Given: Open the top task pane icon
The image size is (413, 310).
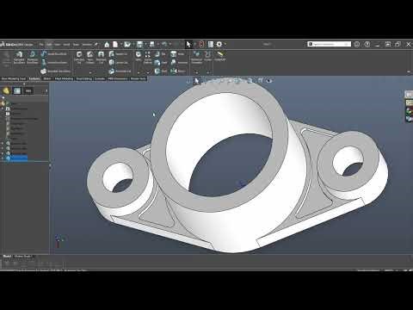Looking at the screenshot, I should click(409, 94).
